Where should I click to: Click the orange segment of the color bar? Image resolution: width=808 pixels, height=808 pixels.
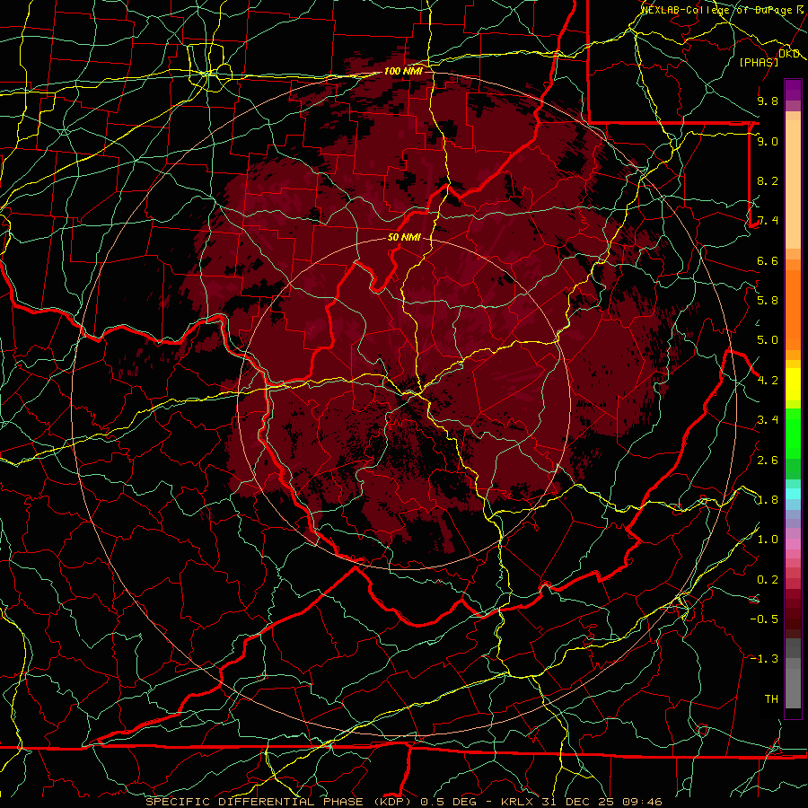click(x=793, y=309)
